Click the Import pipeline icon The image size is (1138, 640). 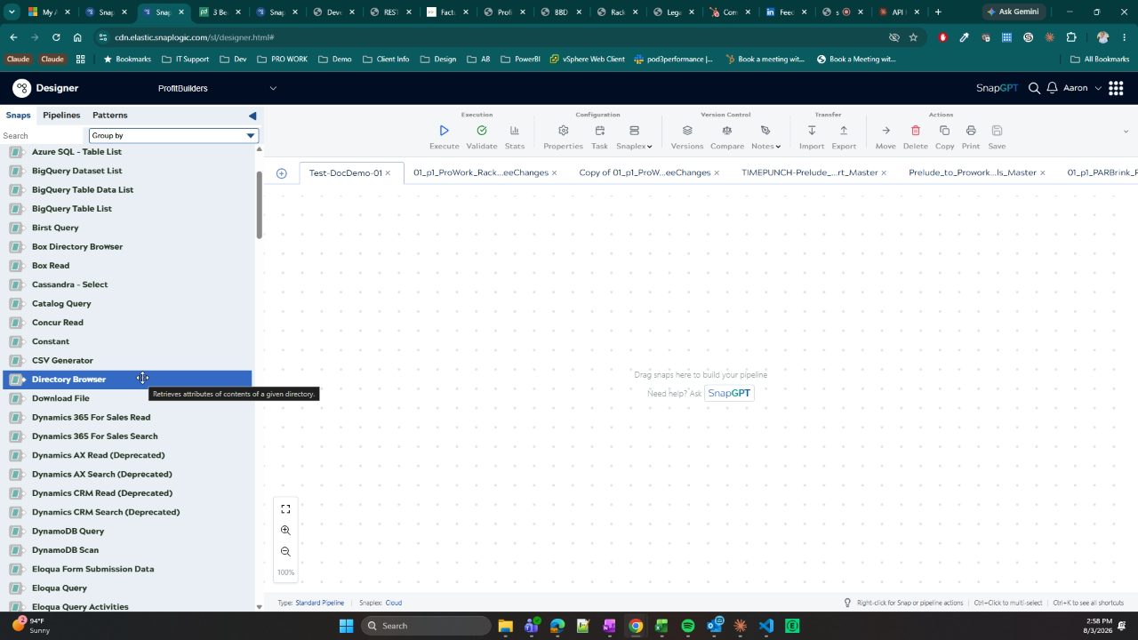click(812, 131)
